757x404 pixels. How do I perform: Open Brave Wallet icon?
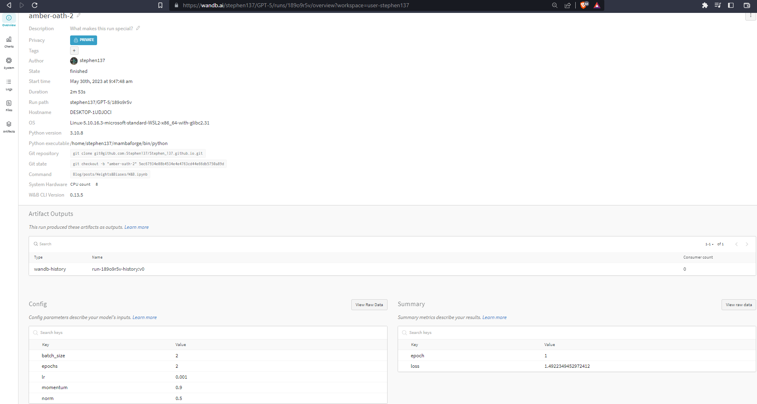click(x=747, y=5)
